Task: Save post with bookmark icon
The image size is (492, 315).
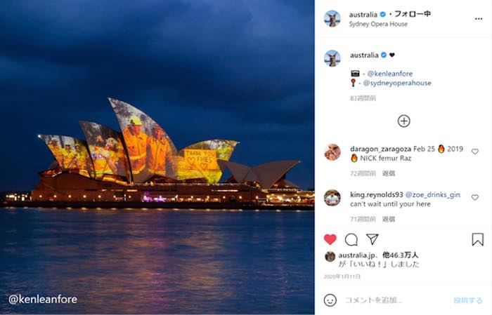Action: (477, 239)
